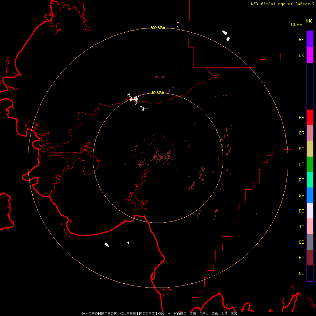Click the DS white legend swatch
Screen dimensions: 316x316
coord(310,211)
